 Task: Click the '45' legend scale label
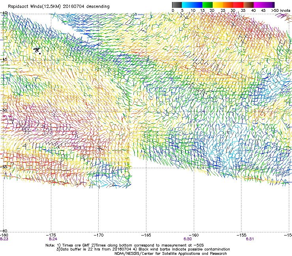click(263, 11)
